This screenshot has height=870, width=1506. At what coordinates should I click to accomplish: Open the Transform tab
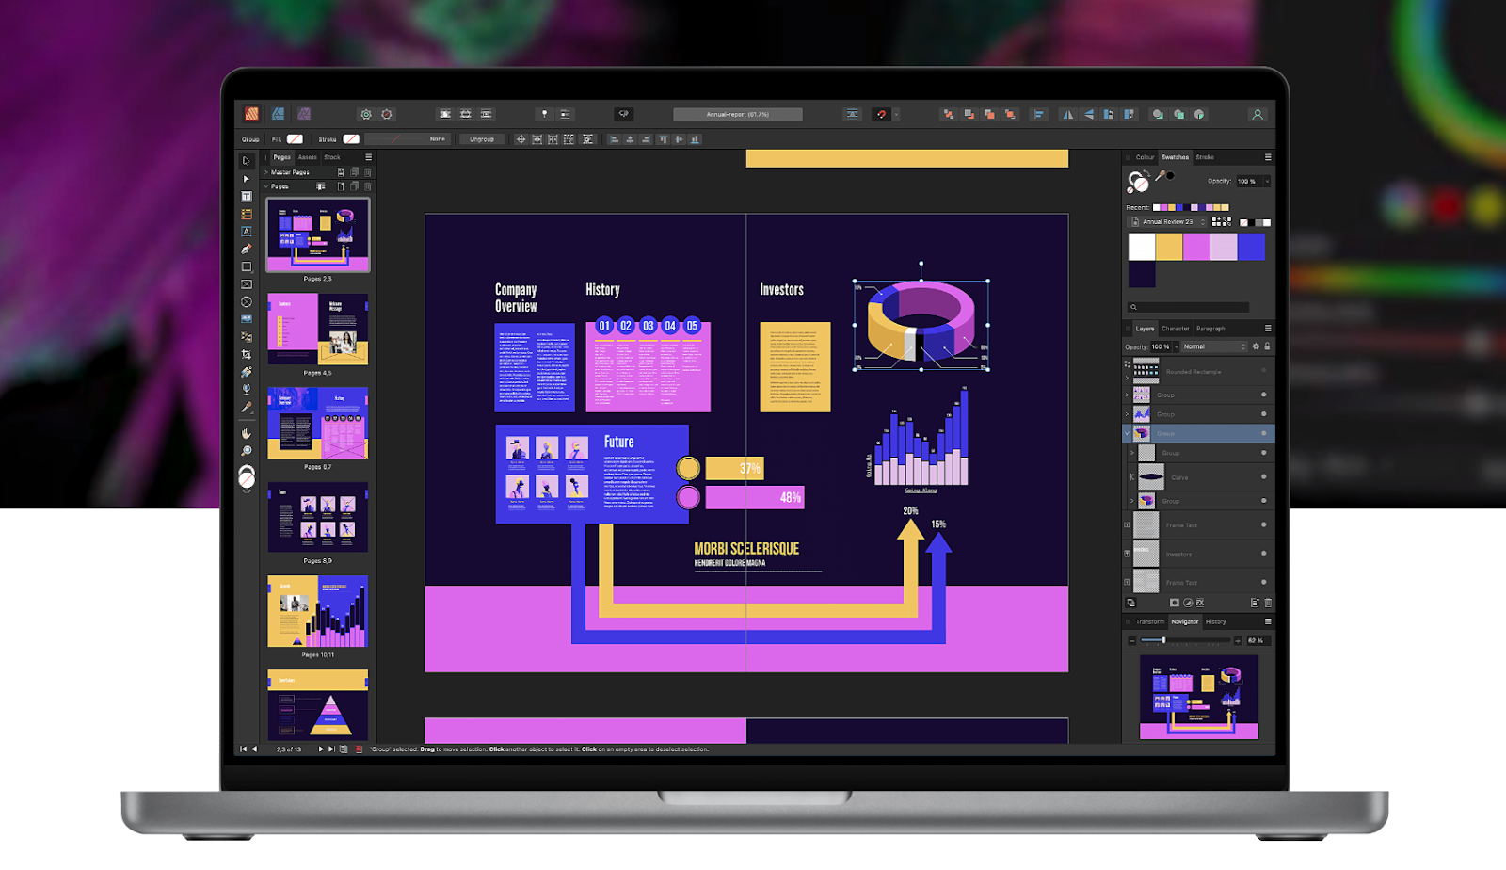pos(1149,621)
